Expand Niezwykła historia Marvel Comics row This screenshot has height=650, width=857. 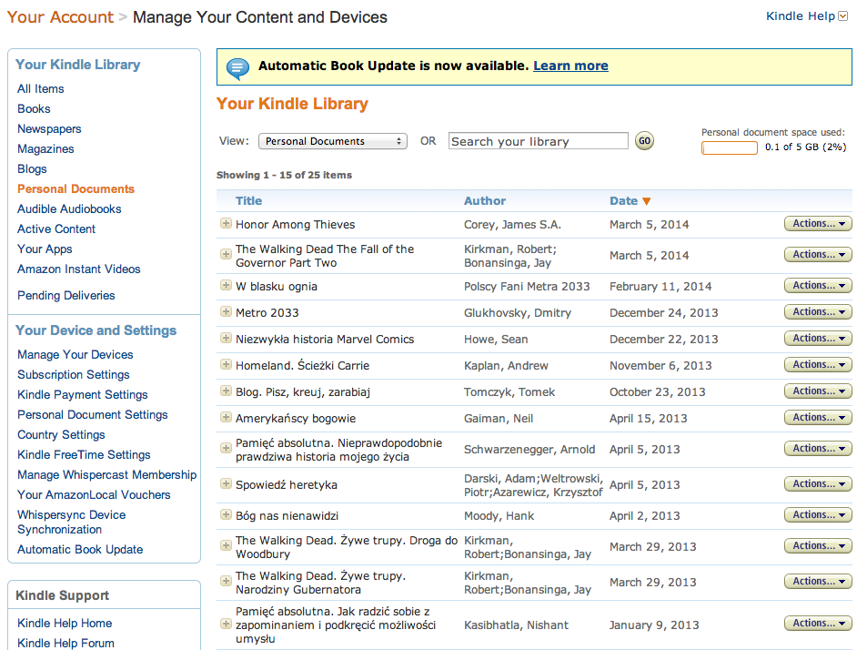click(x=226, y=338)
